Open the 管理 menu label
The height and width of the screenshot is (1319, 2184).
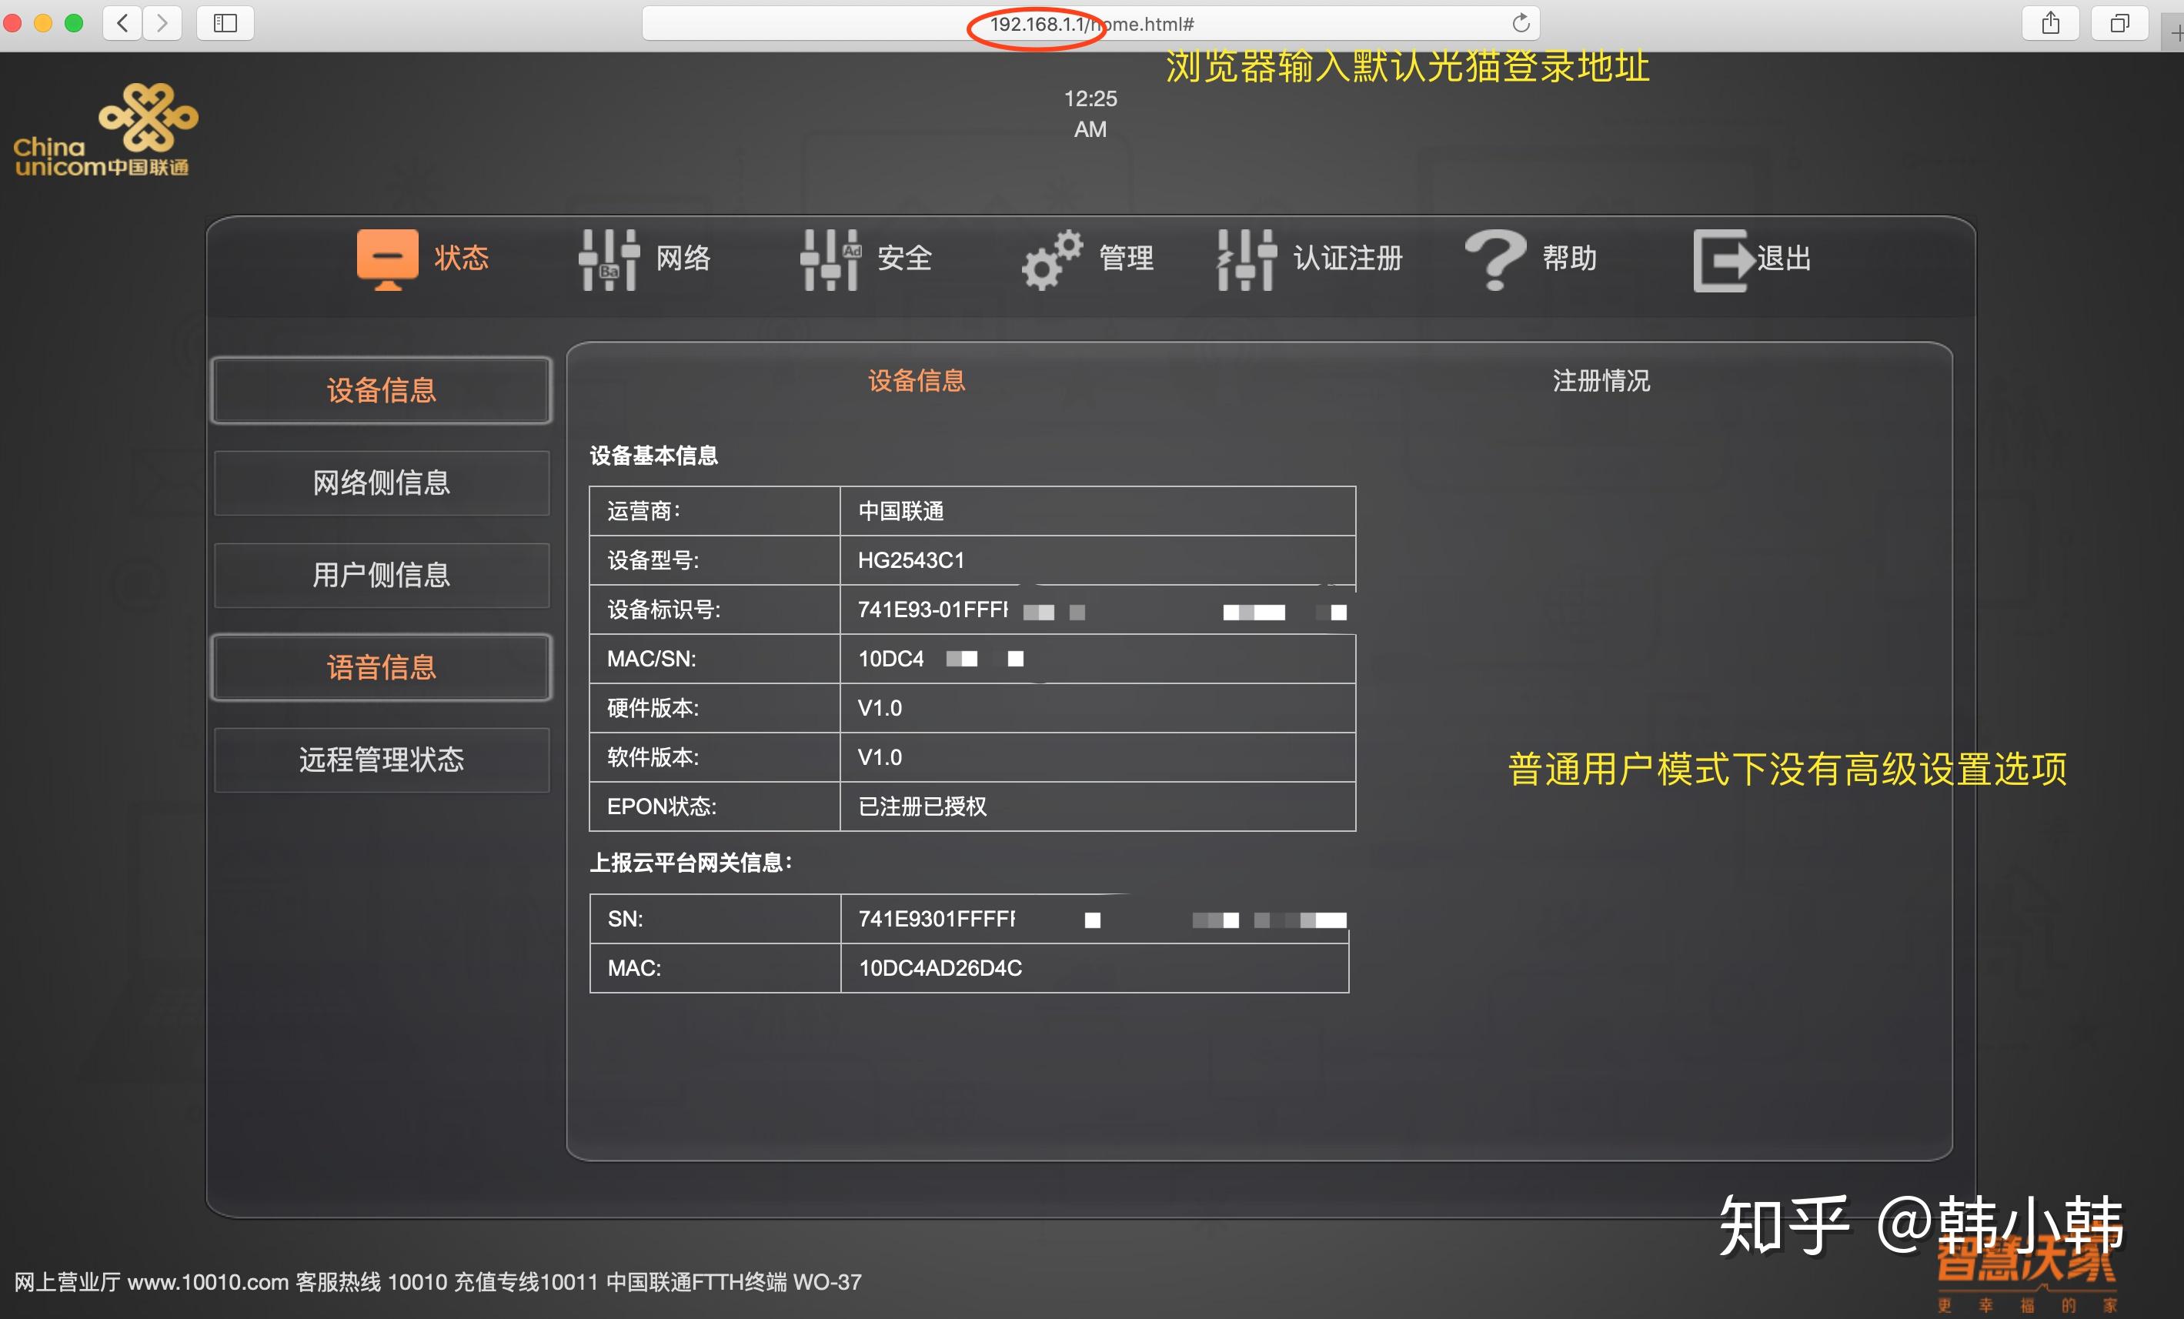(x=1127, y=258)
